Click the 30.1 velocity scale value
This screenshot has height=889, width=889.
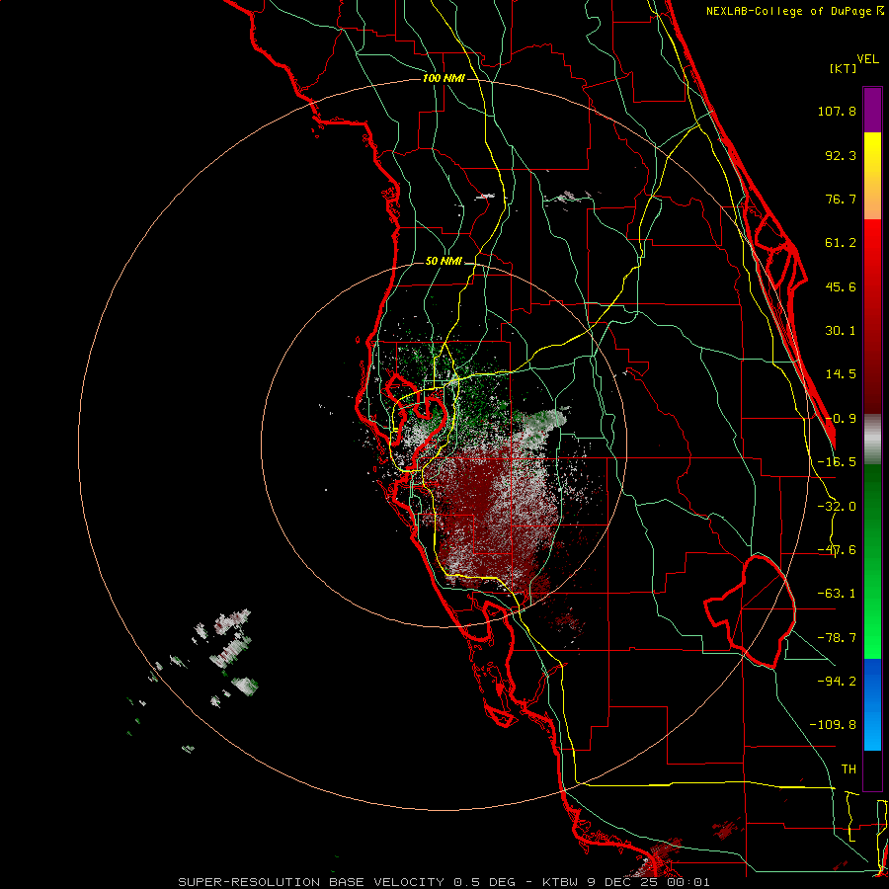tap(841, 331)
